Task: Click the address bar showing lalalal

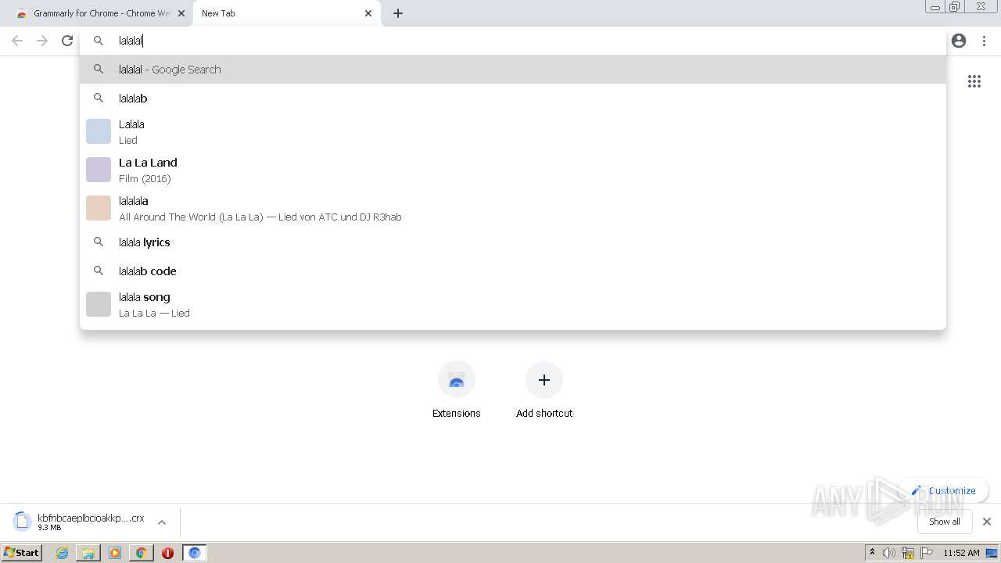Action: (513, 41)
